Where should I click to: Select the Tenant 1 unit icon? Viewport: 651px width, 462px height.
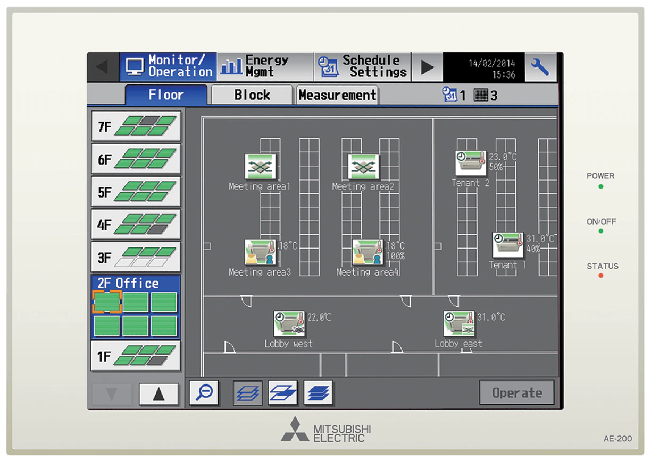(x=508, y=245)
